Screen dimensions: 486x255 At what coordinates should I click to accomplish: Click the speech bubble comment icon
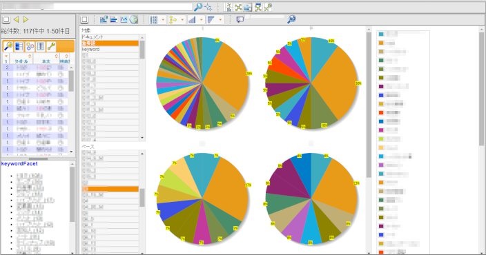coord(240,19)
